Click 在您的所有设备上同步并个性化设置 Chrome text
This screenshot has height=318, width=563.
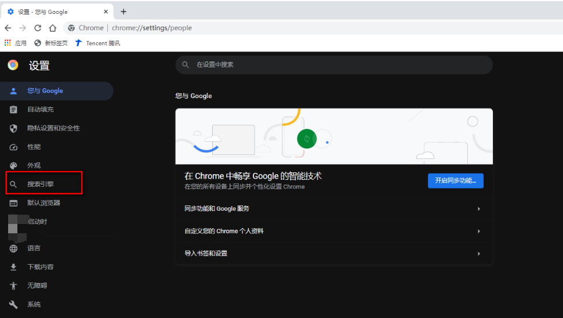(245, 187)
